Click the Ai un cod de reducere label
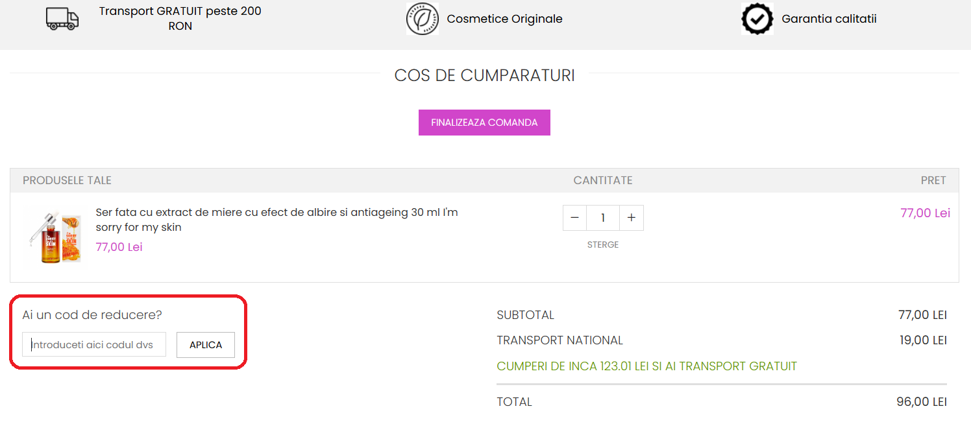 92,315
